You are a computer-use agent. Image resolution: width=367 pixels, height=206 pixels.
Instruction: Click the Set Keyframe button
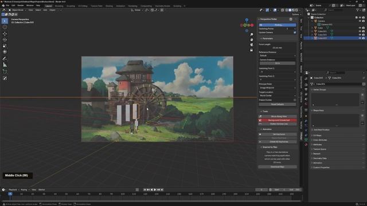point(278,134)
